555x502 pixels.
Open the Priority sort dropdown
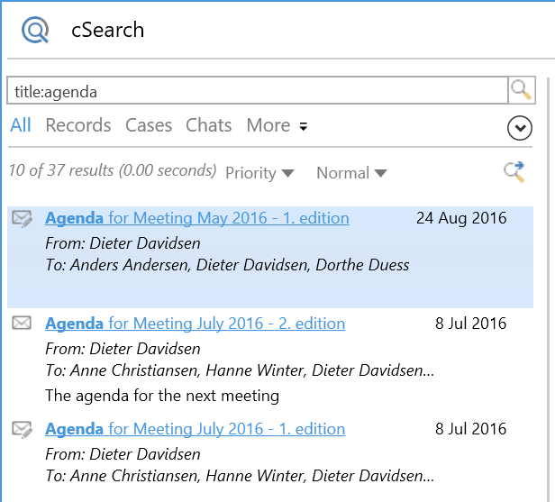[259, 173]
